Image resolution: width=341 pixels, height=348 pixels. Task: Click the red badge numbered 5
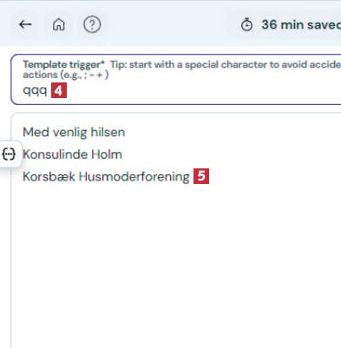(201, 176)
